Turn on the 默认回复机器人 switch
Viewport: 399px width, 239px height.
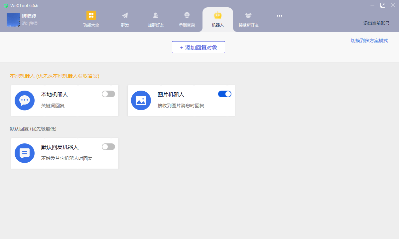pos(108,147)
